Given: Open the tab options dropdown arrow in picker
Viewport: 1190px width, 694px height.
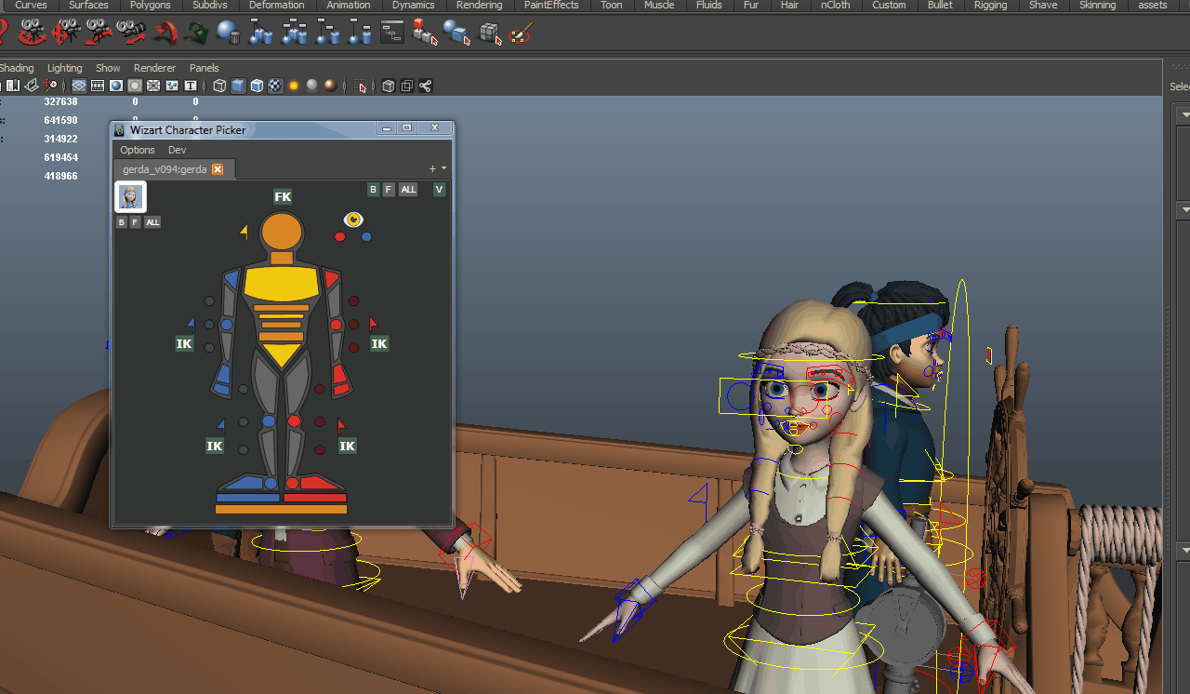Looking at the screenshot, I should (443, 168).
